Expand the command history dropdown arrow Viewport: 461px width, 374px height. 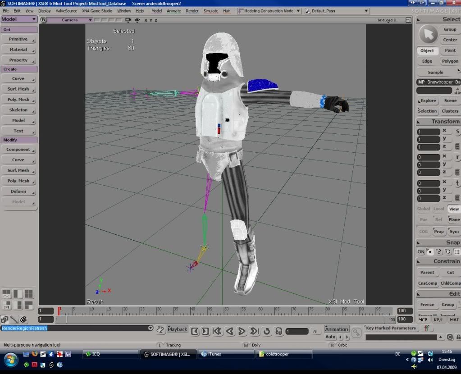coord(151,328)
